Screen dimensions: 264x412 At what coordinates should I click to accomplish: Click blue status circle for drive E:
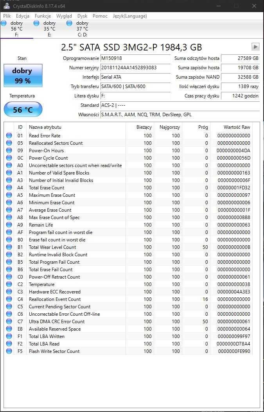[x=36, y=23]
